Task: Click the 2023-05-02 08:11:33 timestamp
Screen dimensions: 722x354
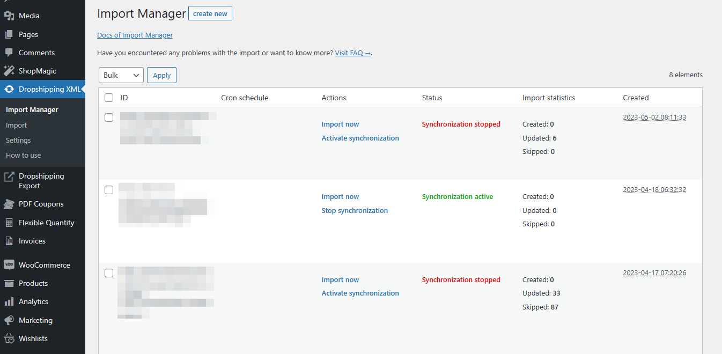Action: pos(654,117)
